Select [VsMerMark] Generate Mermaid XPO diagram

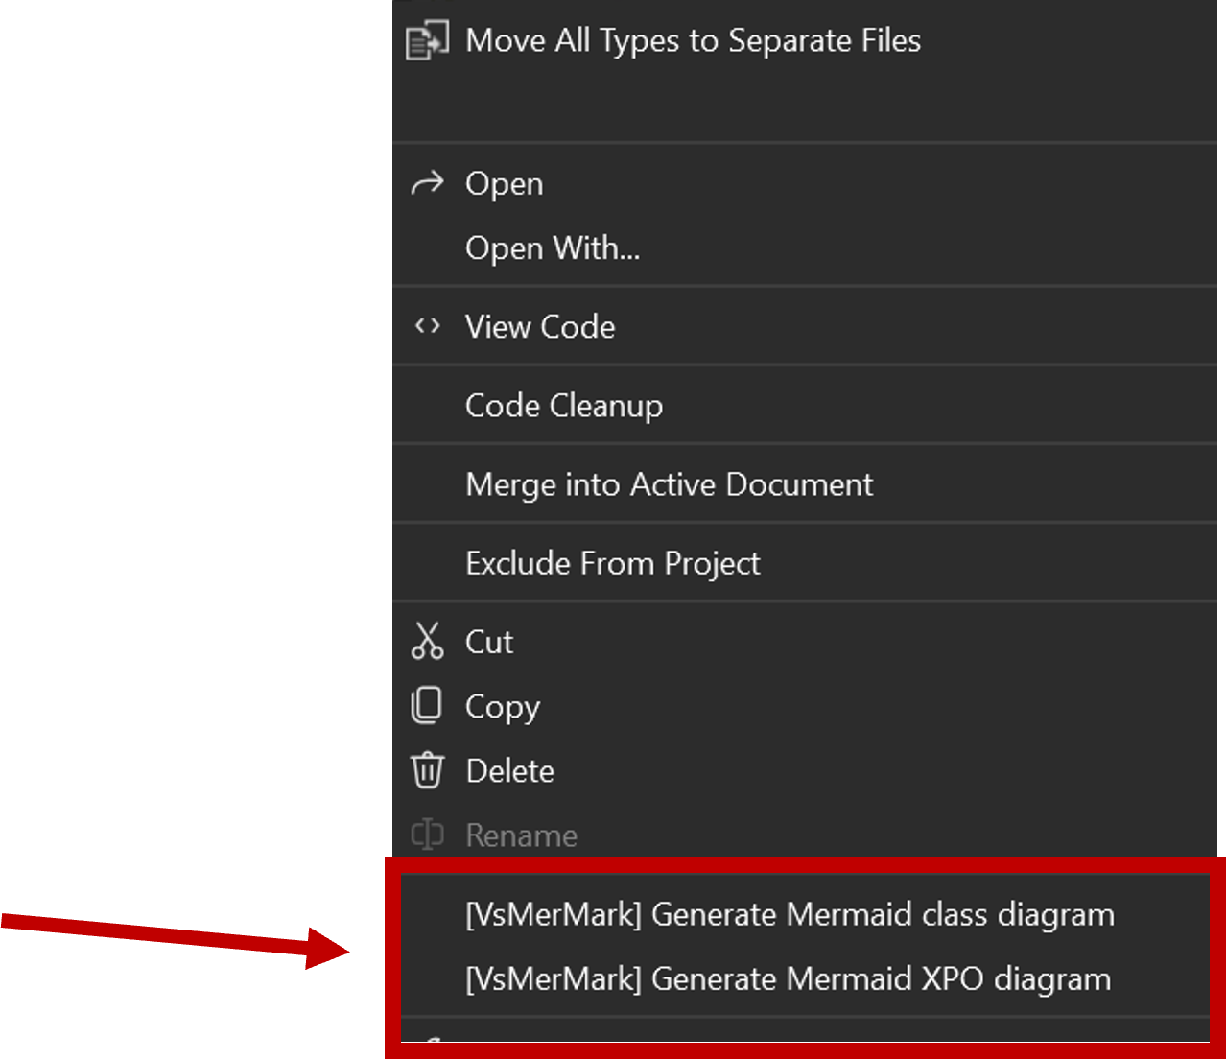click(x=788, y=979)
